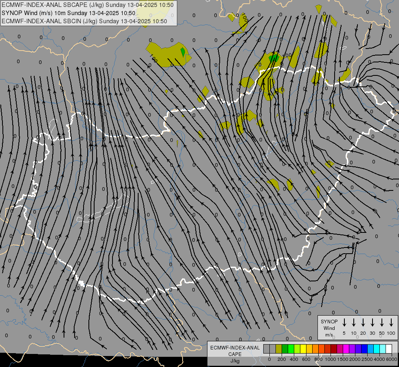Click the wind legend arrow above 10
The width and height of the screenshot is (399, 367).
click(x=354, y=322)
